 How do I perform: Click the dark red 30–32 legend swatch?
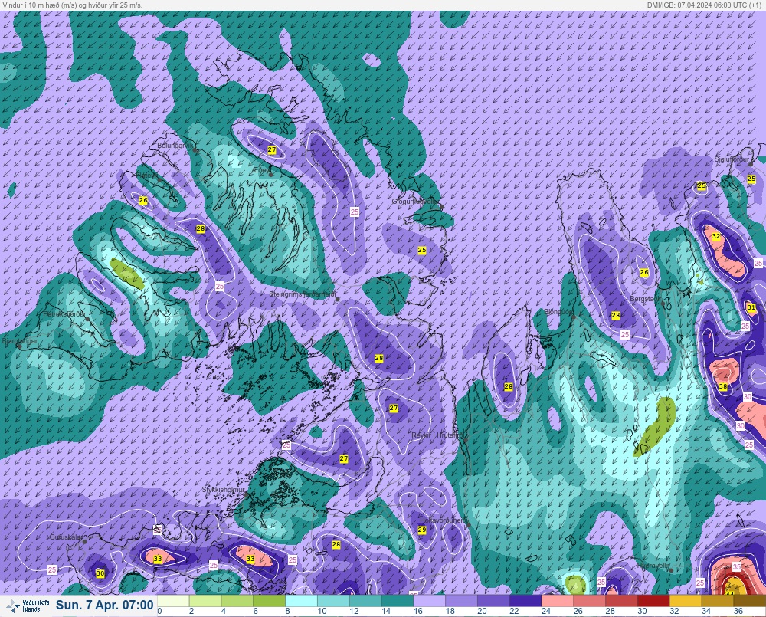pyautogui.click(x=653, y=601)
